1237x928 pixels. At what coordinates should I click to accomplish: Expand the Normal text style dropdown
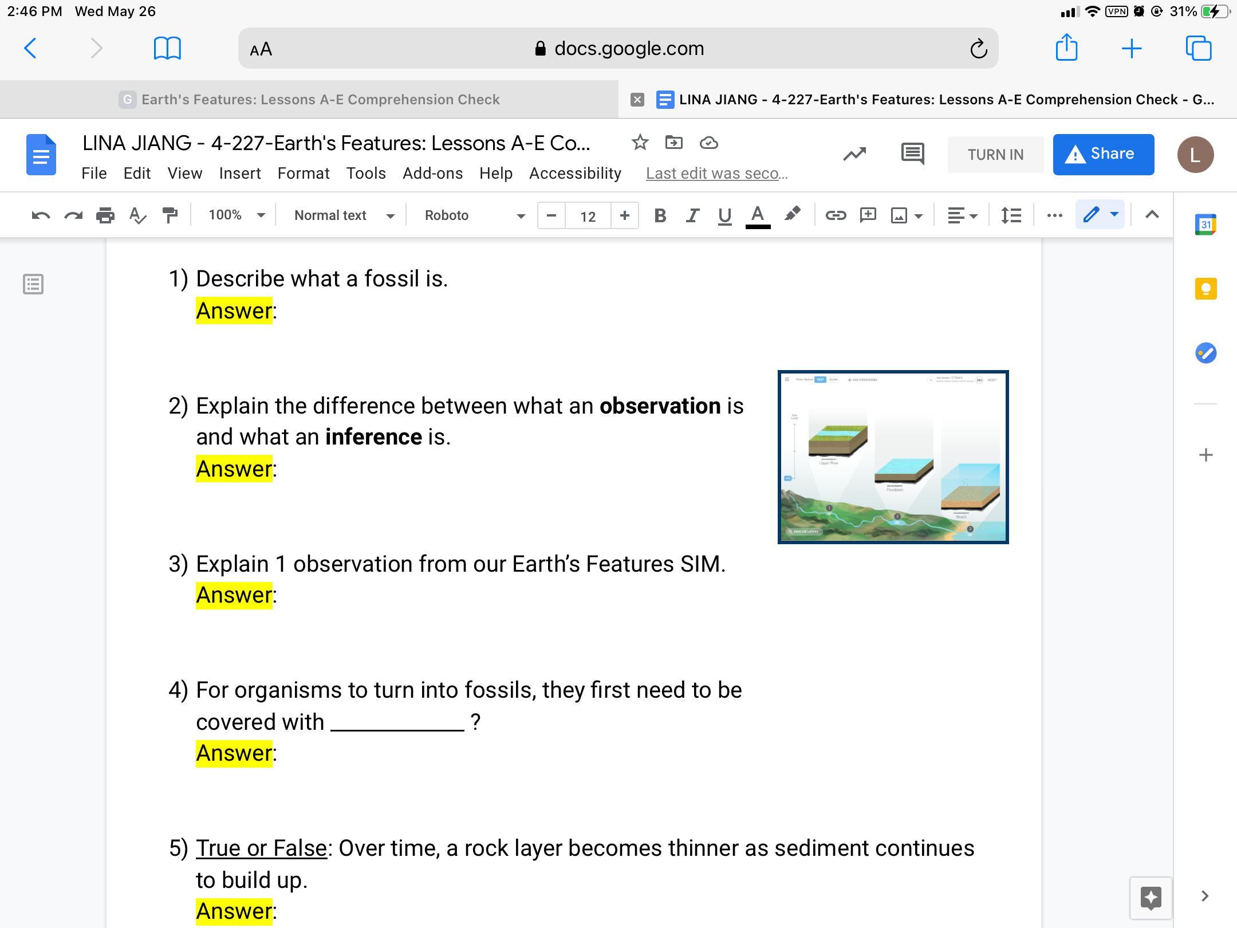coord(344,215)
